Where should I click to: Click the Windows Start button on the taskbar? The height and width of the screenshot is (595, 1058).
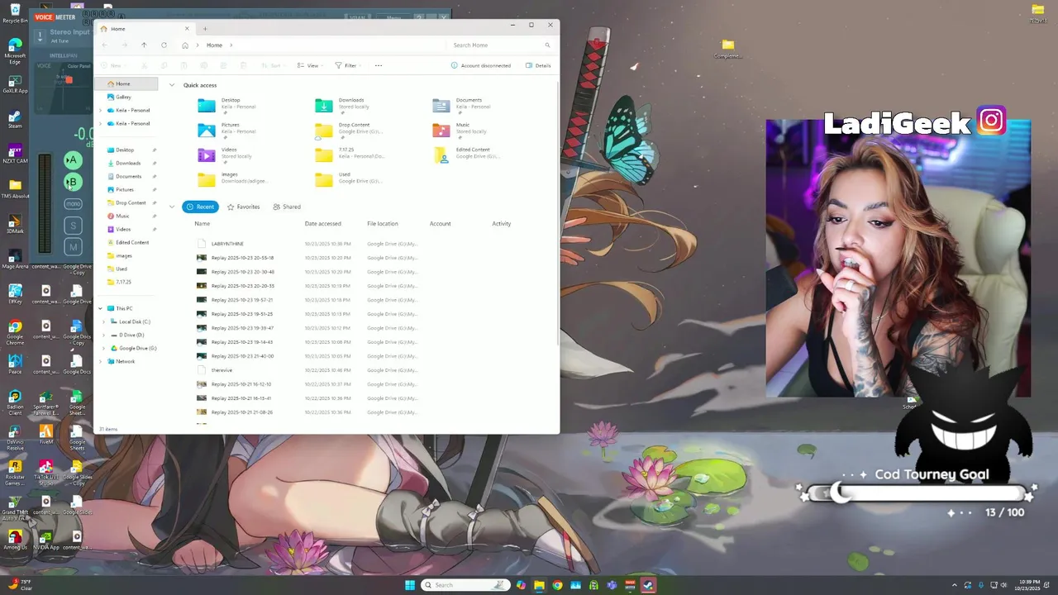410,585
